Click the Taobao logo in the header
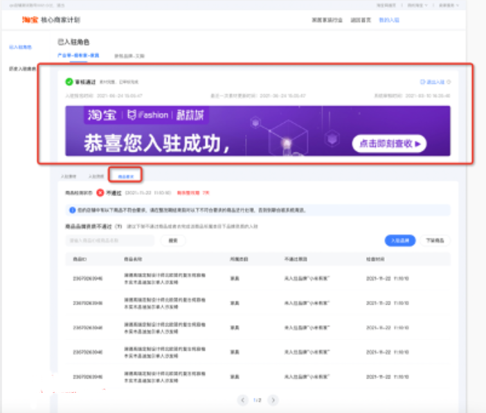Image resolution: width=486 pixels, height=413 pixels. tap(30, 21)
